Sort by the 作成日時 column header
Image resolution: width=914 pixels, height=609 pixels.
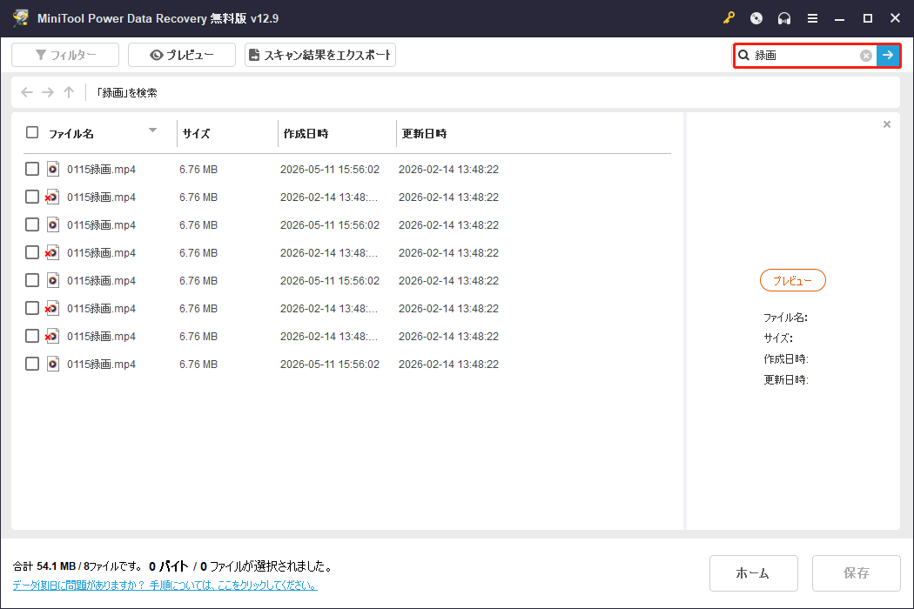point(306,133)
